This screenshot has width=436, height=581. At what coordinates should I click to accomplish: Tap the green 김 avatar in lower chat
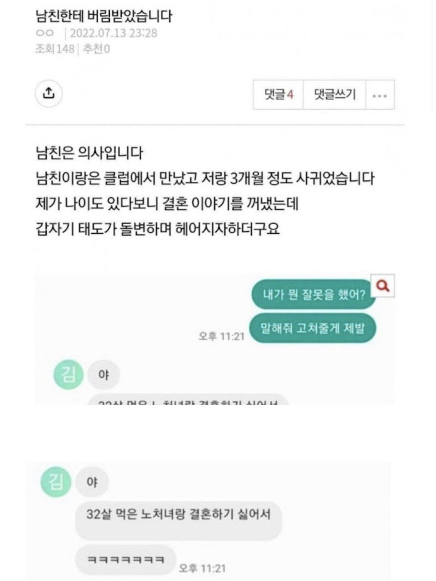tap(56, 482)
